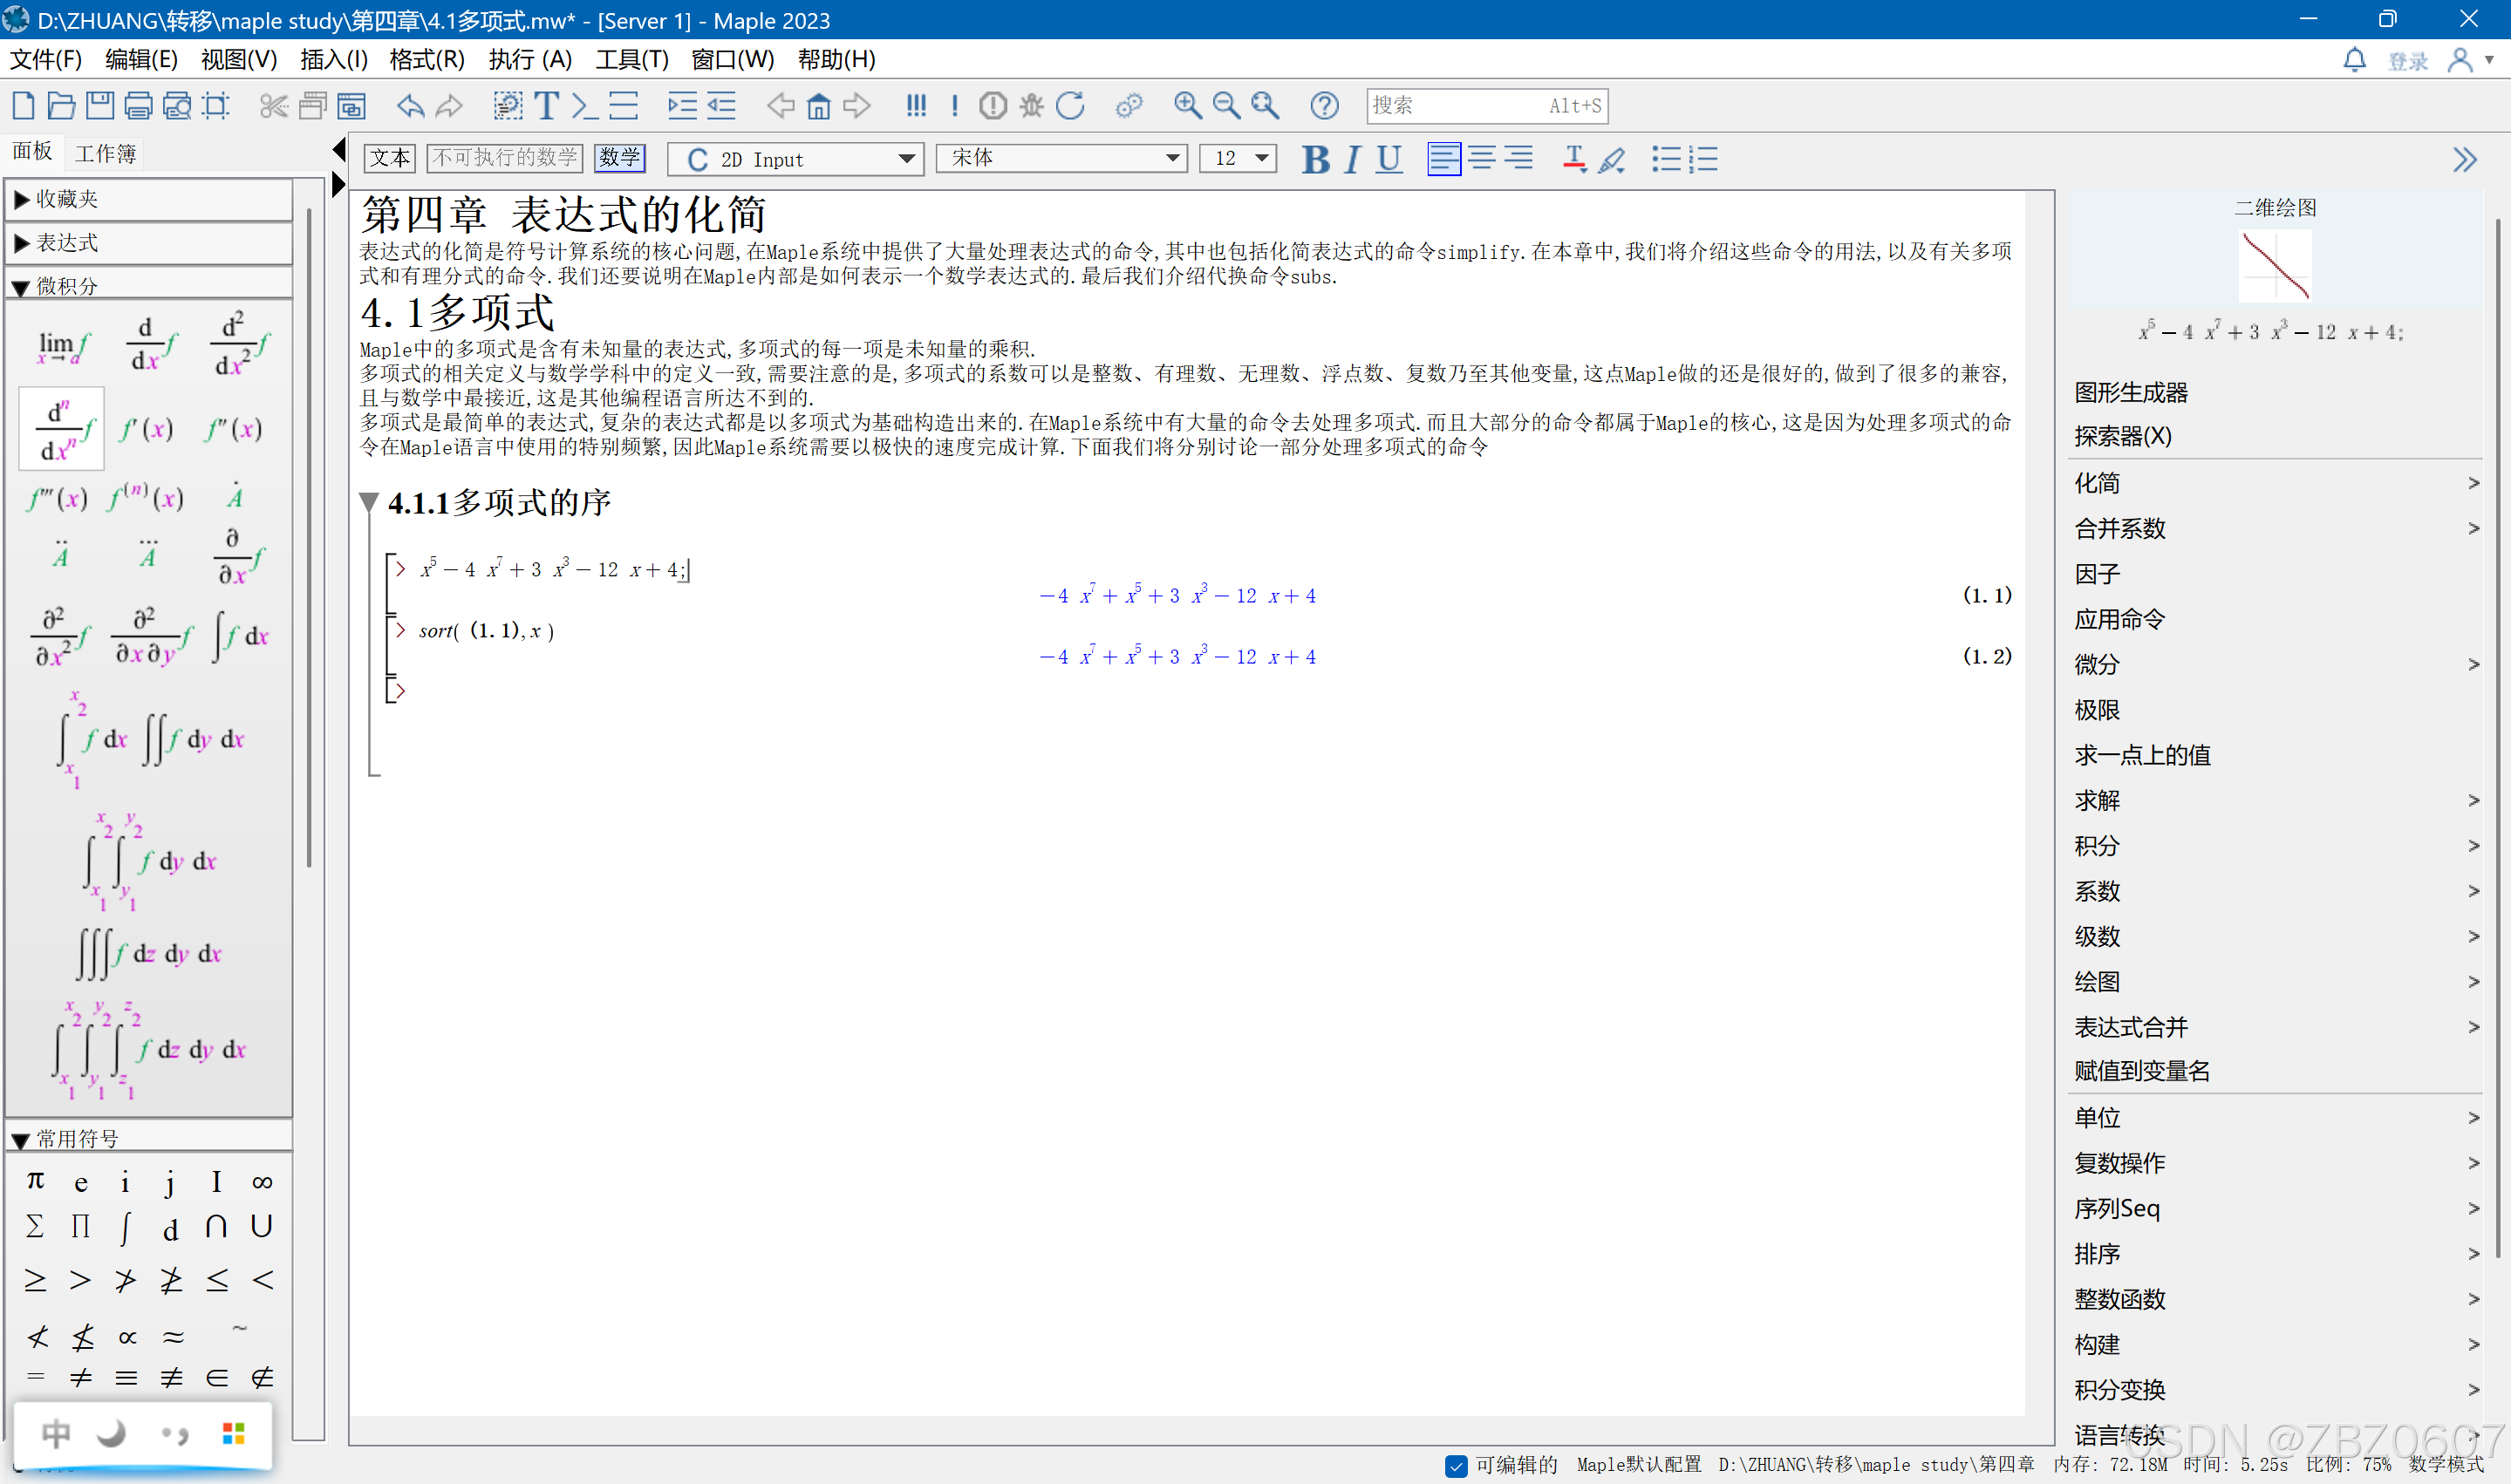This screenshot has width=2511, height=1484.
Task: Go to the home page icon
Action: 818,105
